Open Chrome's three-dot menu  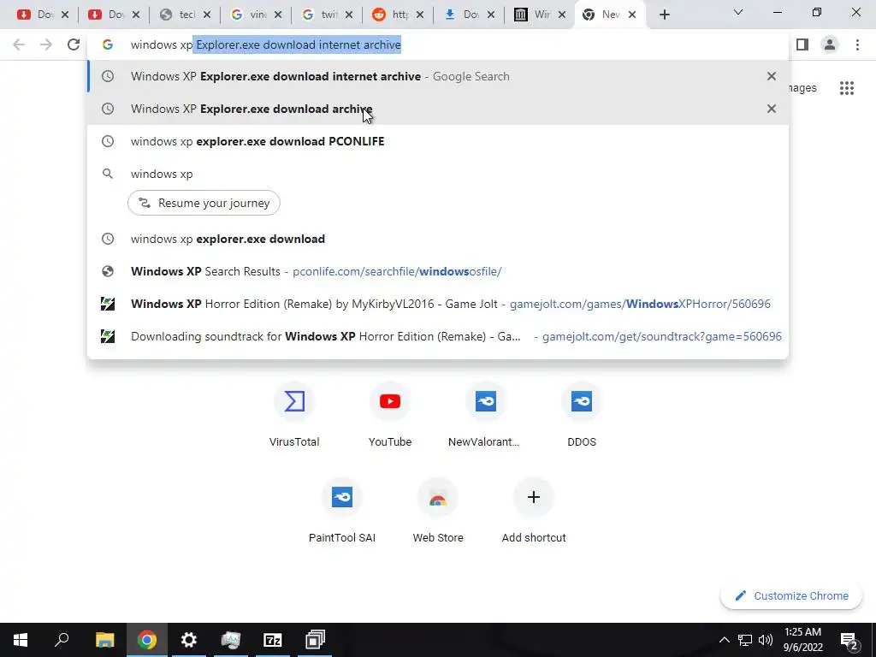click(857, 44)
